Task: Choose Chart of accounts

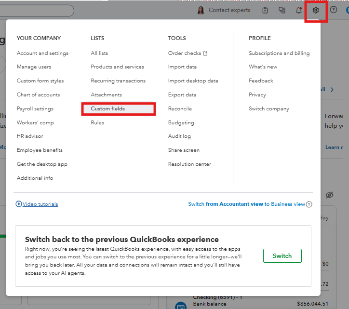Action: [38, 94]
